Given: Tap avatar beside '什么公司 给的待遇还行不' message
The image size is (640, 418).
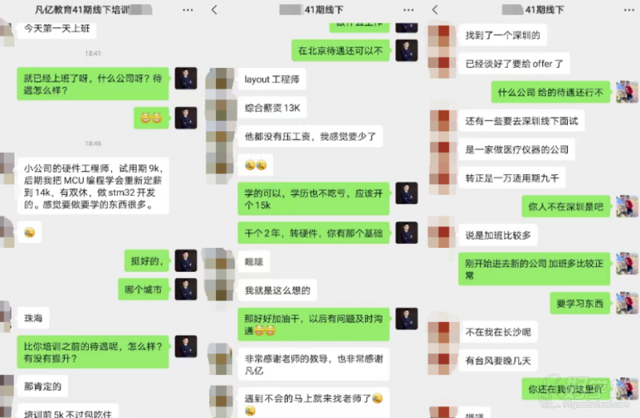Looking at the screenshot, I should coord(627,92).
